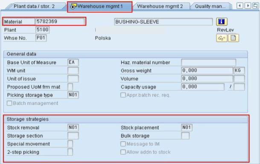Image resolution: width=260 pixels, height=164 pixels.
Task: Enable Allow addn to stock checkbox
Action: click(x=123, y=152)
